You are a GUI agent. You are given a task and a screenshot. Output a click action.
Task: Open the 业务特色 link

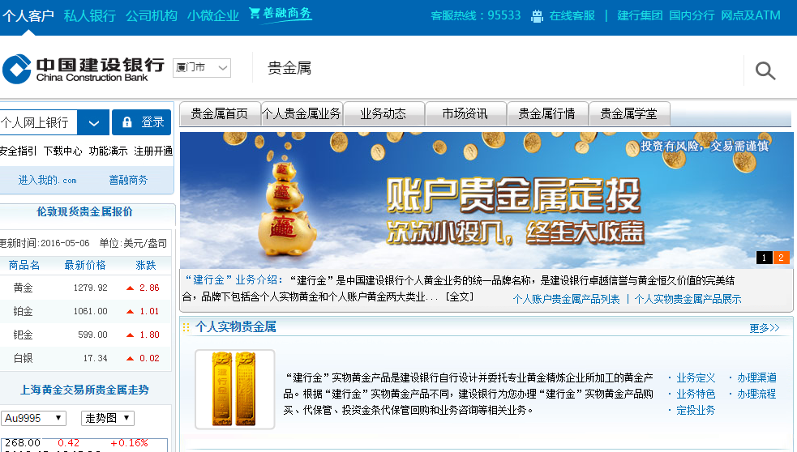click(696, 394)
